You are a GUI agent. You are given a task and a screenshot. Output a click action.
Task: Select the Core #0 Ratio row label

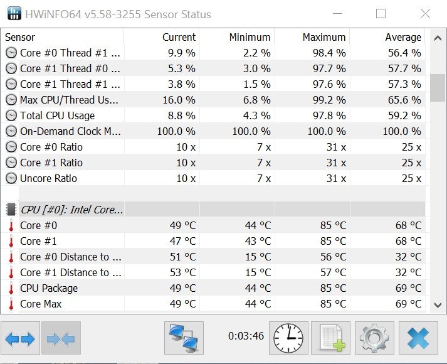[x=51, y=147]
